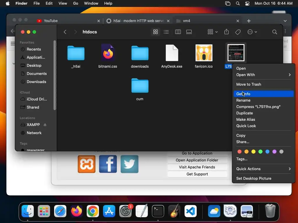298x223 pixels.
Task: Expand the Open With submenu
Action: 264,75
